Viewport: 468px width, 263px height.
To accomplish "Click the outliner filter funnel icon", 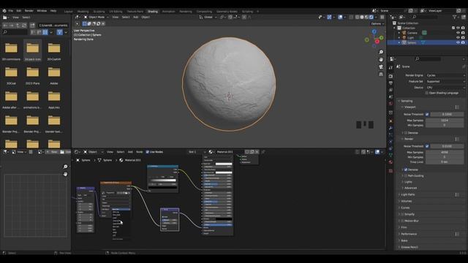I will point(454,18).
